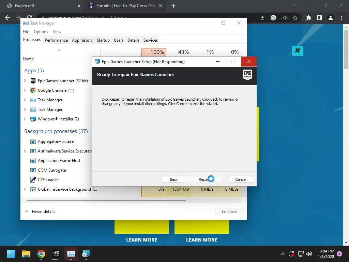Click the EpicGamesLauncher process icon in Task Manager
This screenshot has width=349, height=262.
coord(33,81)
